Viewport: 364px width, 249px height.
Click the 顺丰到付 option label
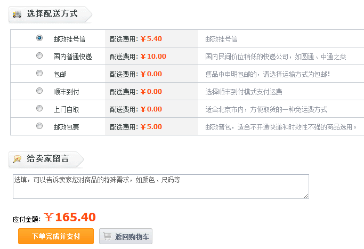coord(66,92)
